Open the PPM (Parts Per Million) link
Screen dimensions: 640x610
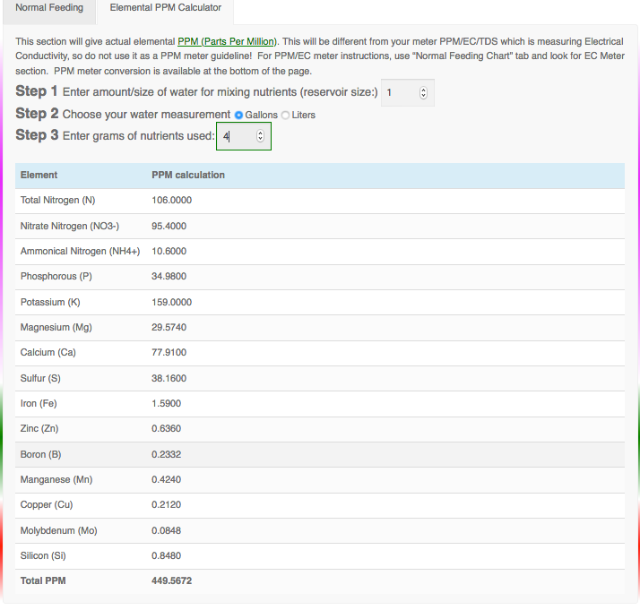click(x=228, y=41)
